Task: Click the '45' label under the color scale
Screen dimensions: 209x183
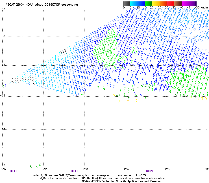Action: pos(188,8)
